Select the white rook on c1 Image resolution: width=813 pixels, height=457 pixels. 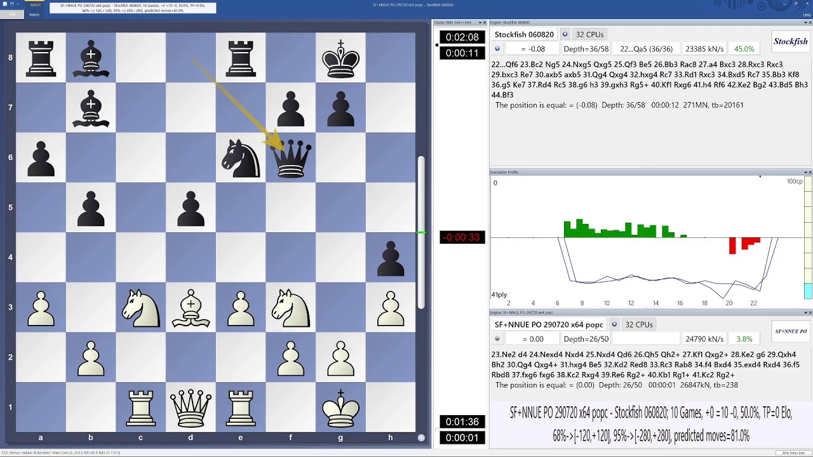[x=141, y=408]
